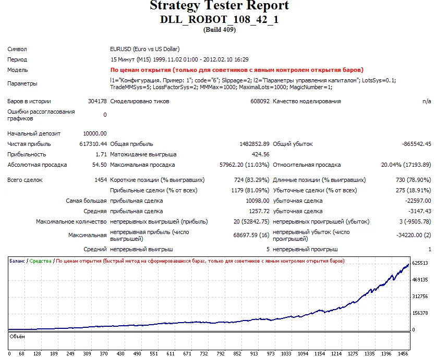Select maximal consecutive loss -34220.00 (2)

tap(414, 236)
